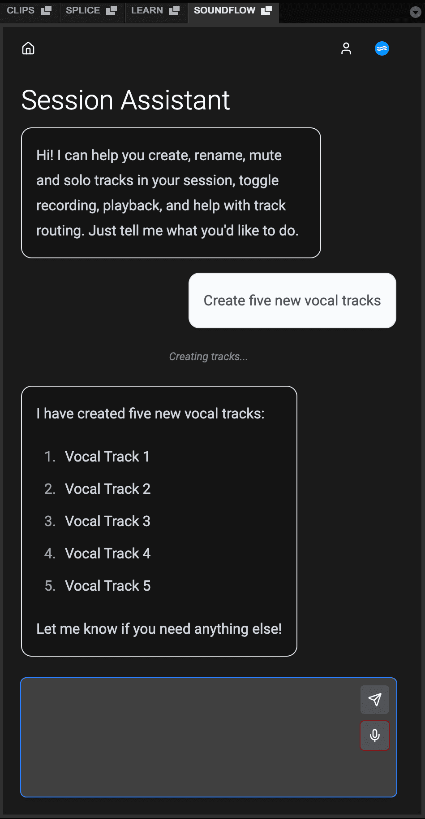Switch to the CLIPS tab

[x=21, y=10]
